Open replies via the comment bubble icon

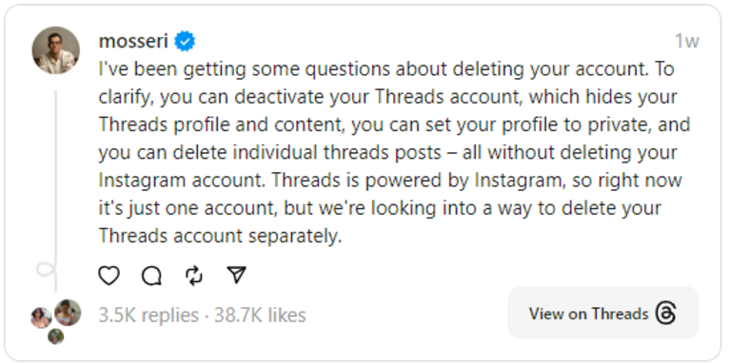click(x=152, y=276)
